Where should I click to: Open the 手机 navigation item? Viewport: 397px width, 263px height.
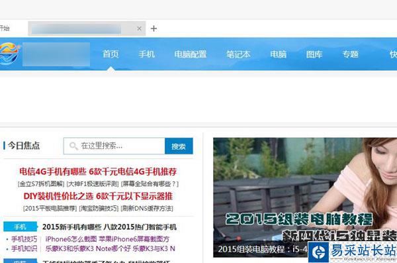tap(147, 54)
